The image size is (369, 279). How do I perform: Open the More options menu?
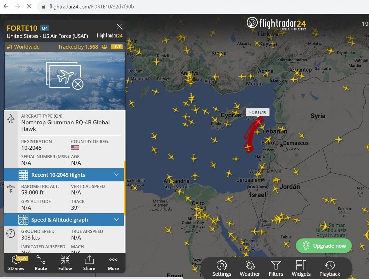click(113, 263)
